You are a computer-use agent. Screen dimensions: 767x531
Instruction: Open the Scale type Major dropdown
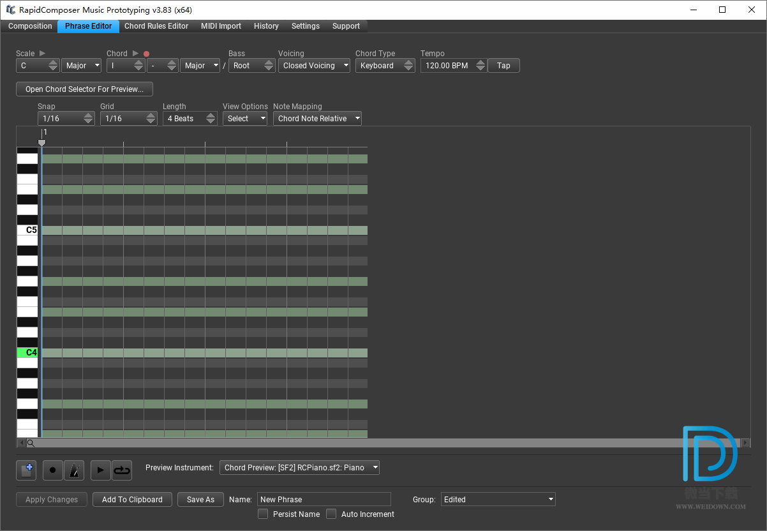82,66
